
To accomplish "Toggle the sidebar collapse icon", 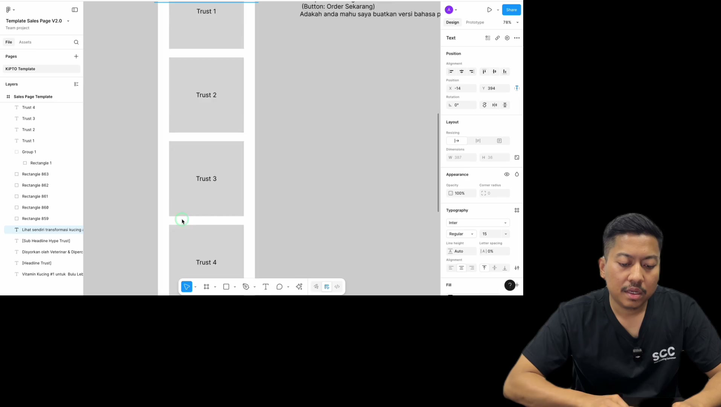I will click(75, 10).
